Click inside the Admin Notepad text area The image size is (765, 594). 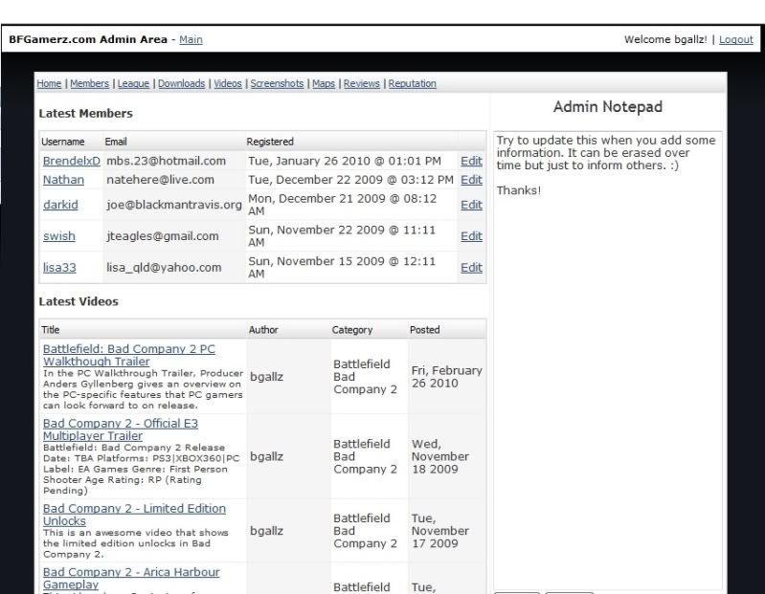point(607,383)
